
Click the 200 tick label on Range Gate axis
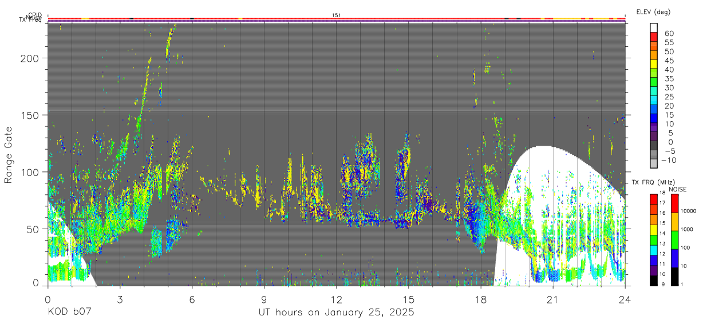pos(30,59)
